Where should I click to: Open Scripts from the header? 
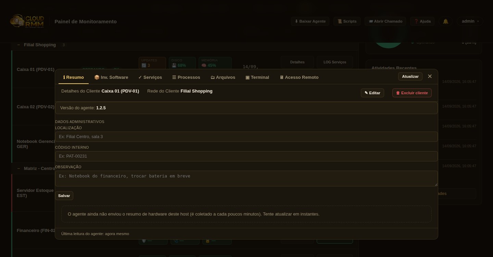coord(347,21)
